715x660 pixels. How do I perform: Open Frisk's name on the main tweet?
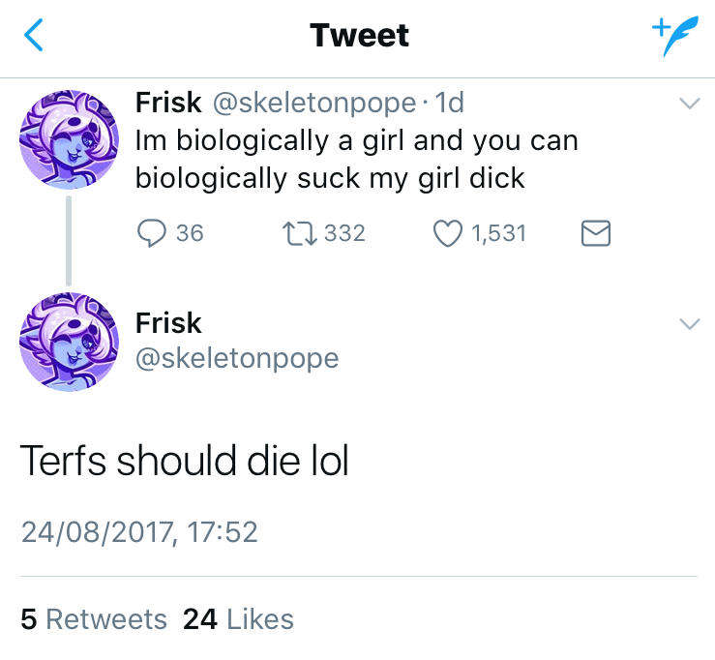(168, 322)
